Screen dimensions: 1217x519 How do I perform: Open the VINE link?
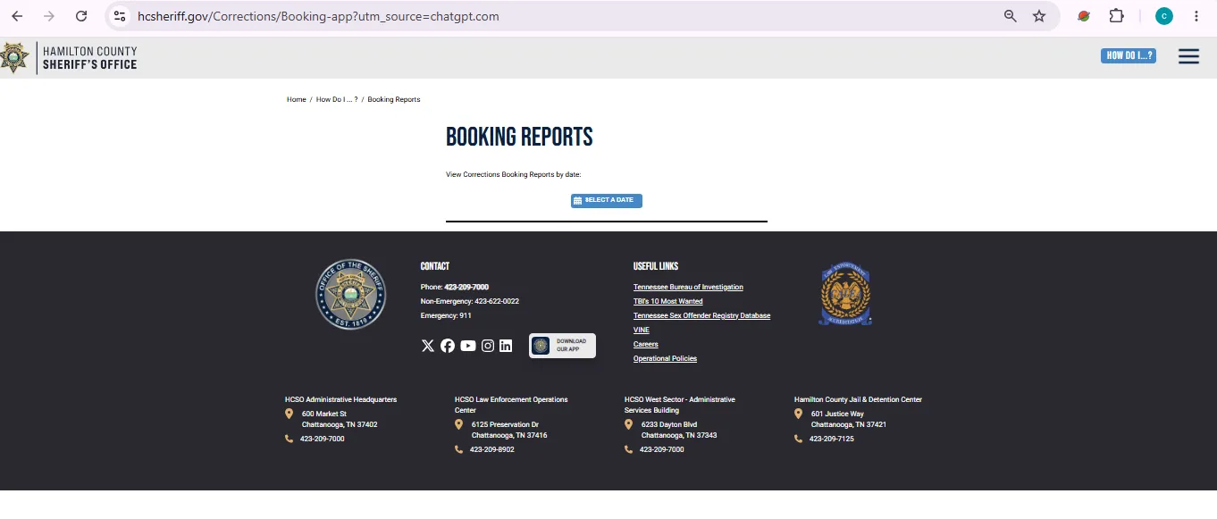click(x=642, y=331)
